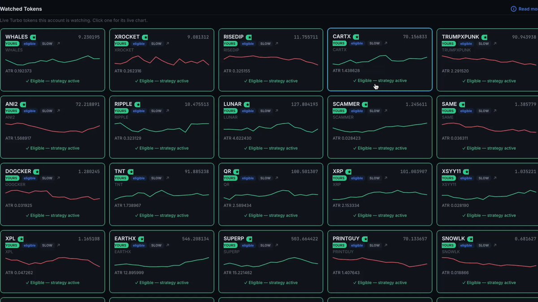Click the text ATR 1.407643
This screenshot has height=302, width=538.
[x=347, y=272]
